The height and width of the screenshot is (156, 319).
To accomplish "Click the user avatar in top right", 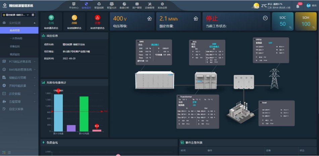I will (308, 6).
